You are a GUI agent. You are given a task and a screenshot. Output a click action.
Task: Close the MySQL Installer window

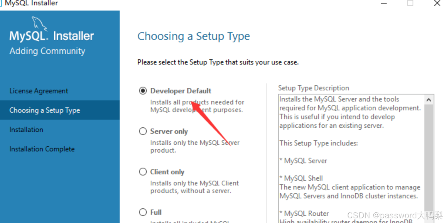[437, 3]
